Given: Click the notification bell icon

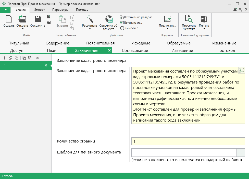Looking at the screenshot, I should coord(235,10).
